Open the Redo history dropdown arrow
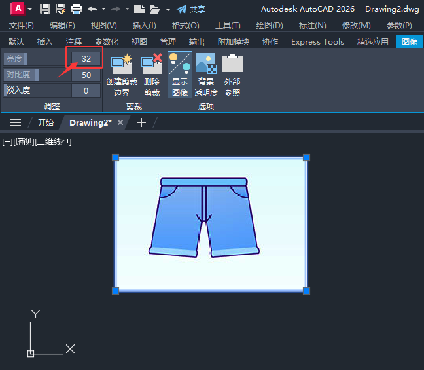The height and width of the screenshot is (370, 424). pos(127,9)
